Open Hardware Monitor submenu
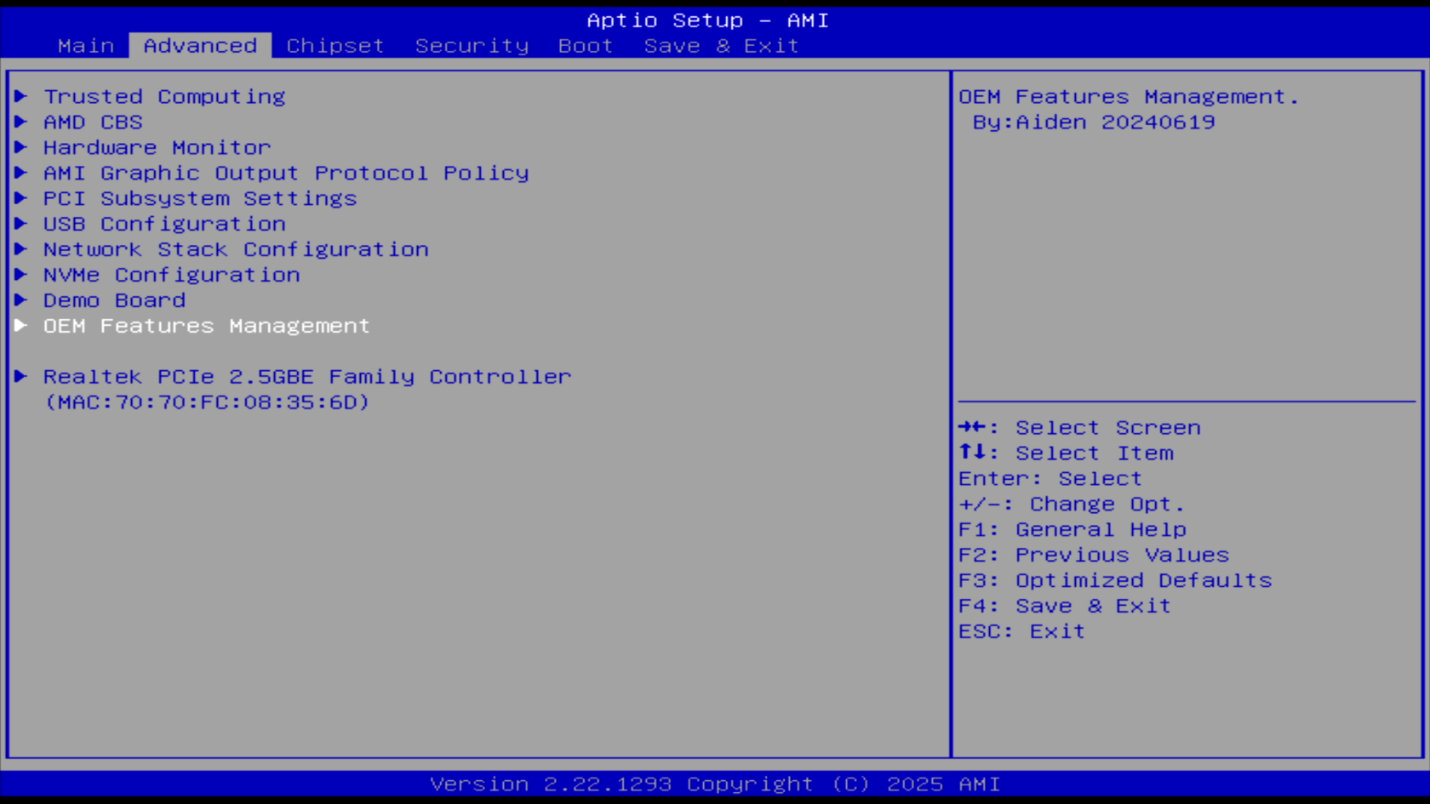 coord(157,148)
